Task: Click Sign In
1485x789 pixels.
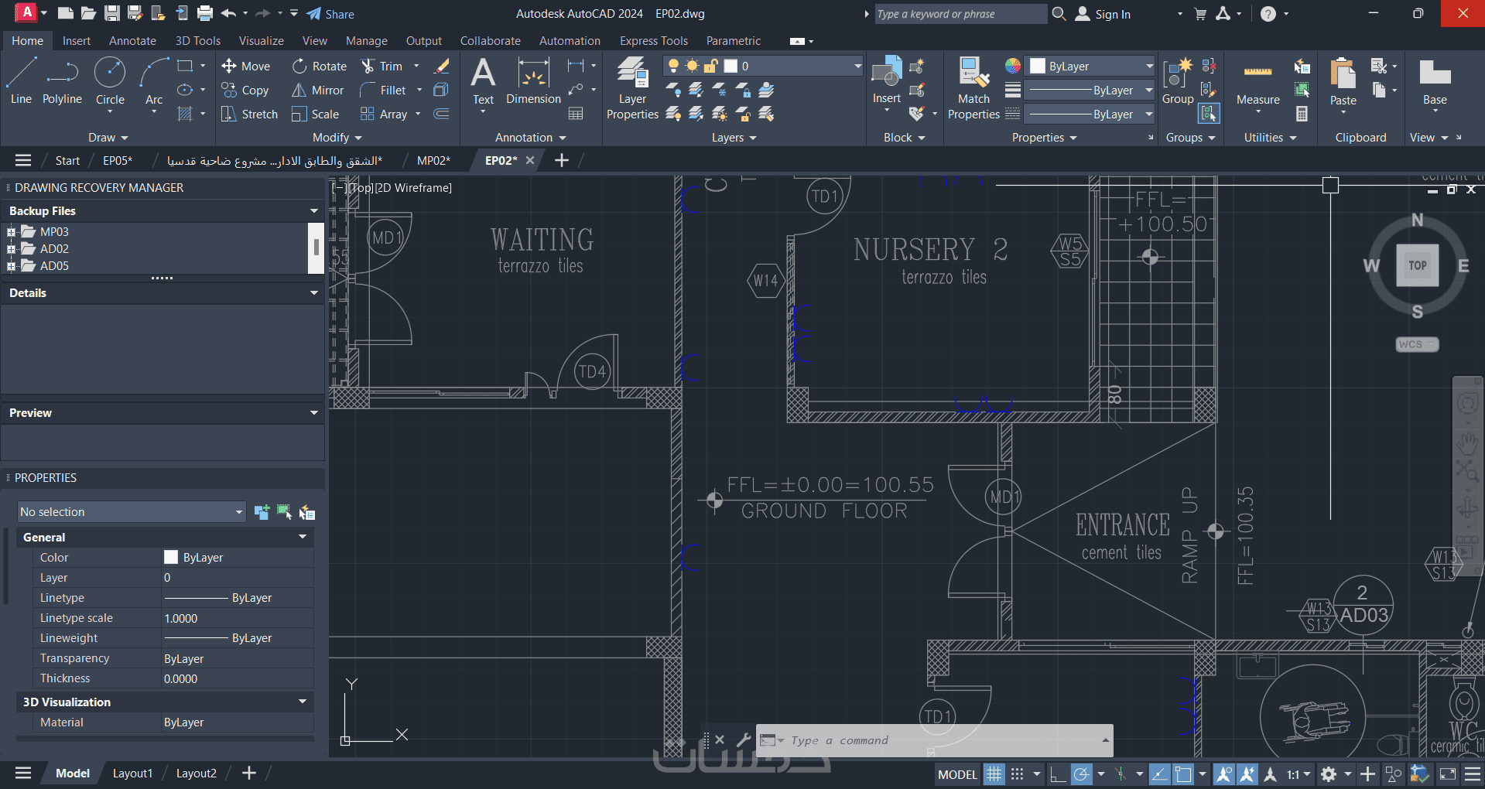Action: [x=1103, y=14]
